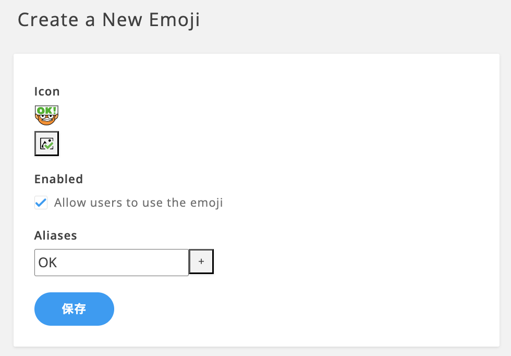
Task: Add another alias with the + icon
Action: pyautogui.click(x=201, y=262)
